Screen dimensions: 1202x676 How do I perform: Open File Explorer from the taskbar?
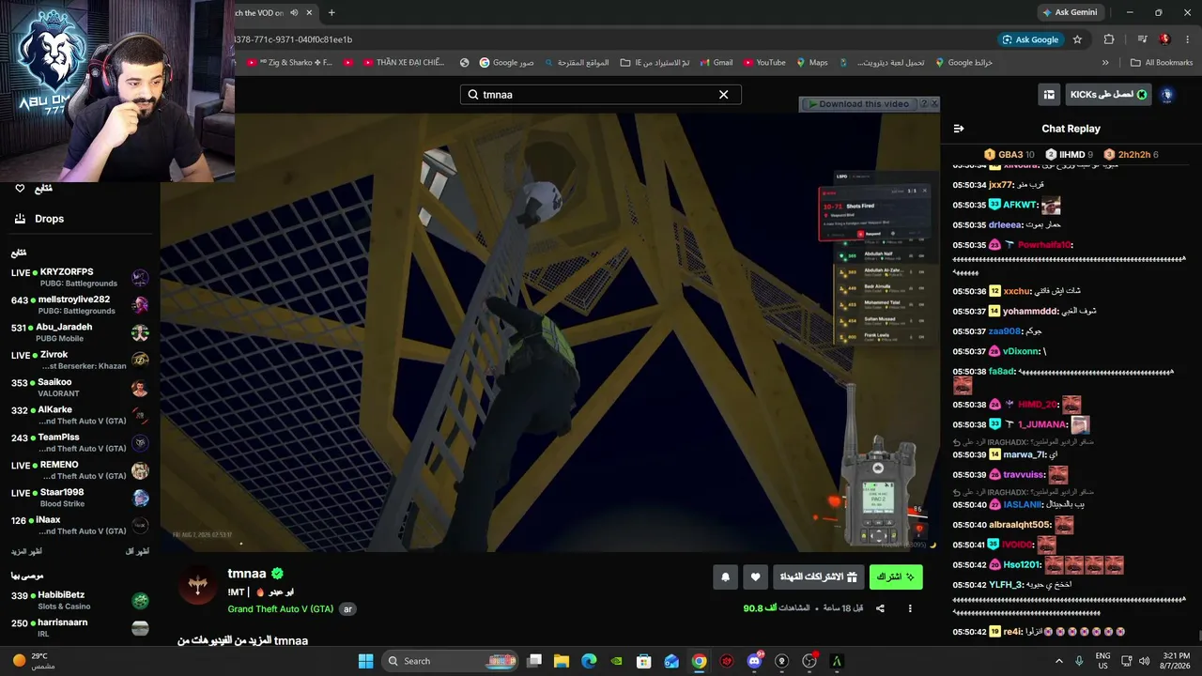562,661
